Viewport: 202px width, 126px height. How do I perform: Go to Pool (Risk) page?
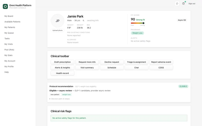(x=9, y=50)
